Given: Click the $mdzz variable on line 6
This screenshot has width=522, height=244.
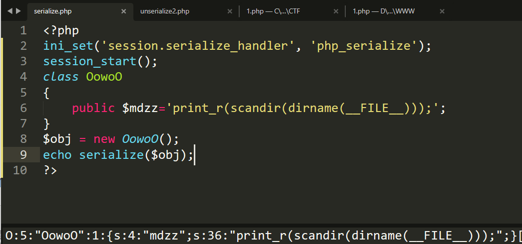Looking at the screenshot, I should pyautogui.click(x=140, y=108).
